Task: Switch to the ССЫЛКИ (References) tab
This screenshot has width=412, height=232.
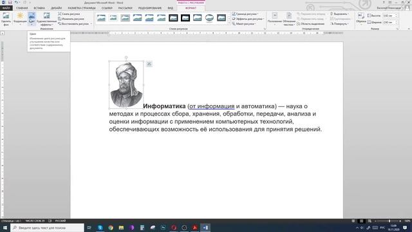Action: coord(107,8)
